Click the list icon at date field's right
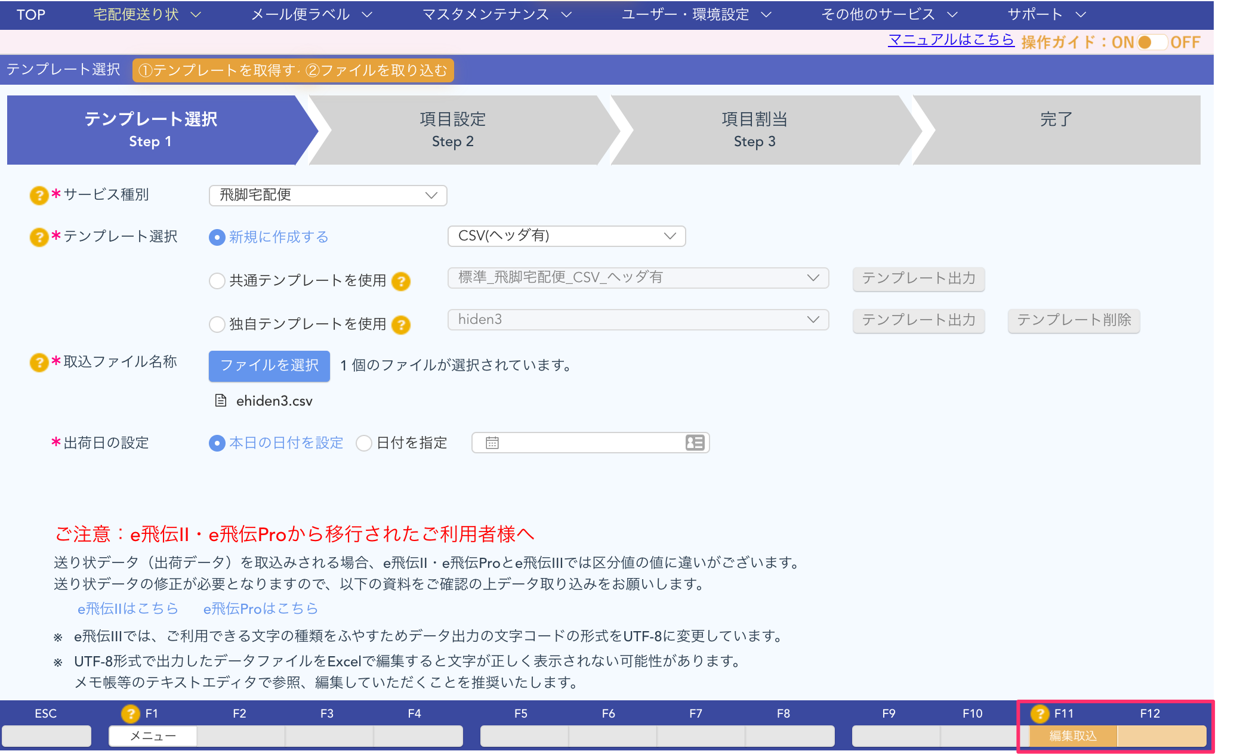Viewport: 1240px width, 754px height. [695, 443]
